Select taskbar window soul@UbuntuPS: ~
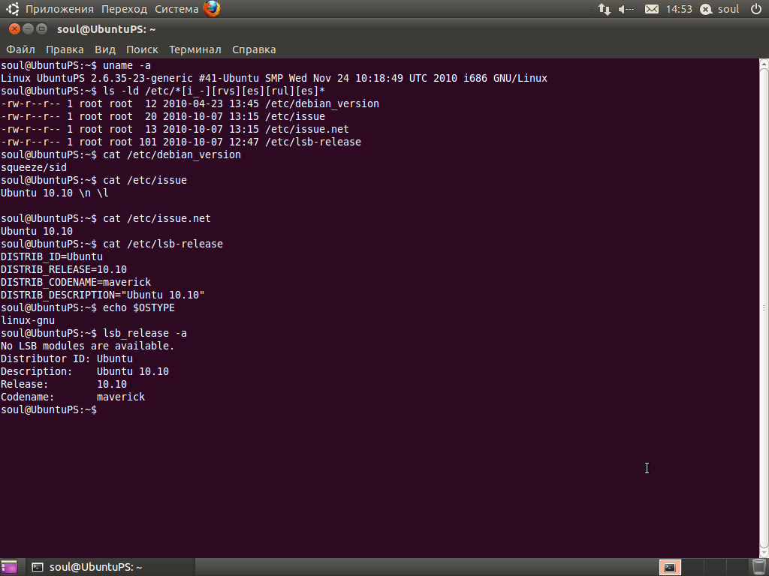769x576 pixels. pyautogui.click(x=110, y=567)
